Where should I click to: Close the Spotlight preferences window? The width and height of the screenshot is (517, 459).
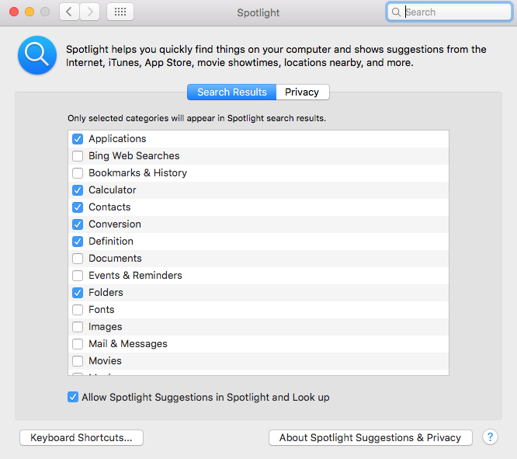tap(14, 12)
